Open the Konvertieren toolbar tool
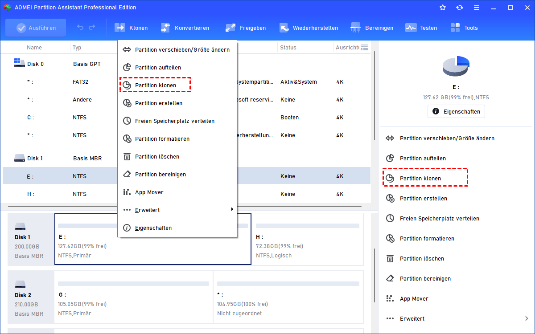The image size is (535, 334). [185, 27]
